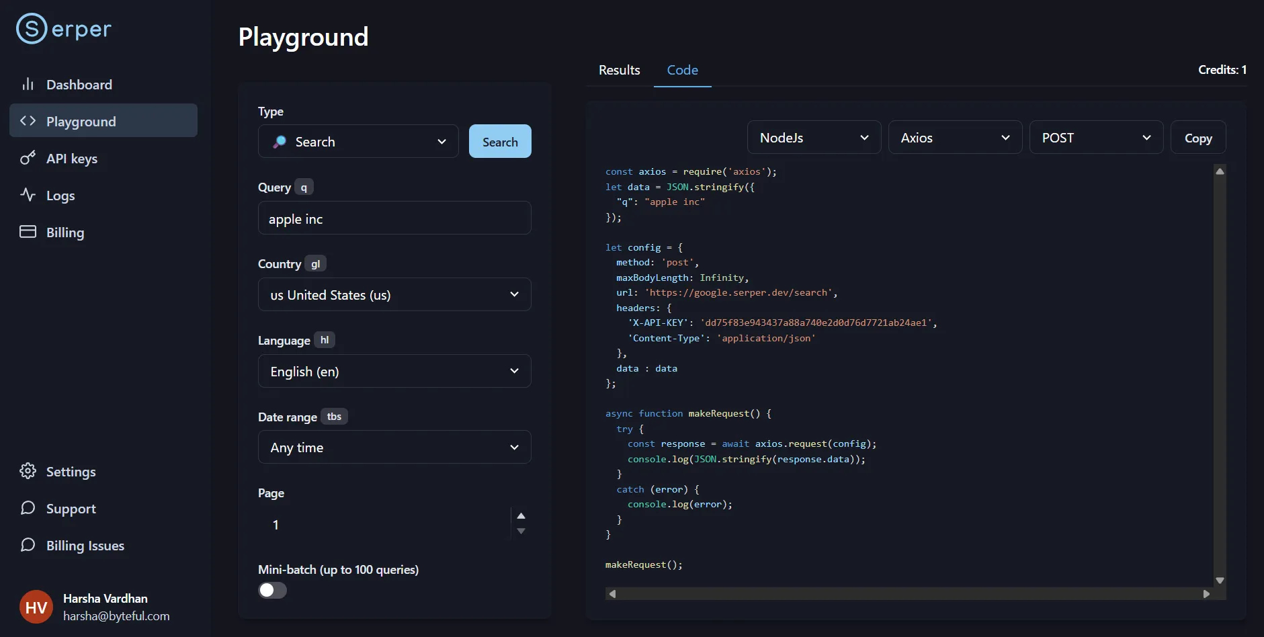Click the Harsha Vardhan user name

[106, 598]
